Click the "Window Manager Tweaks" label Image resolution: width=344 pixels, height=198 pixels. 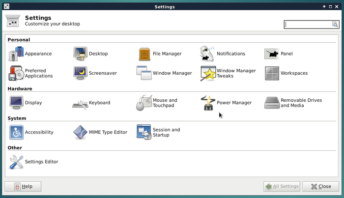(x=236, y=73)
